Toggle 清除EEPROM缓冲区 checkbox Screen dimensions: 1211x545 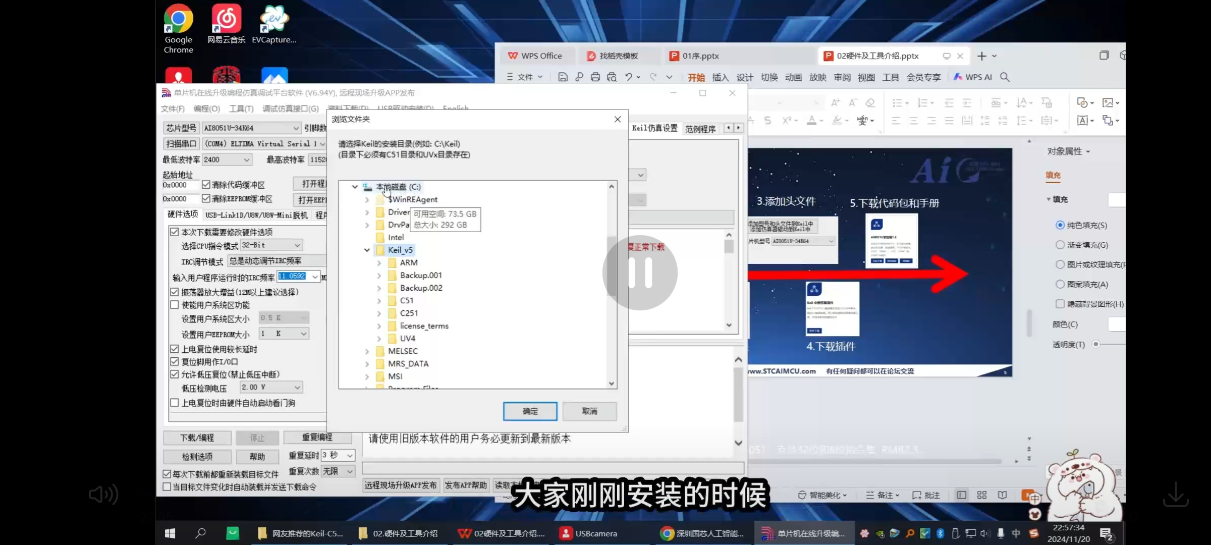tap(206, 199)
